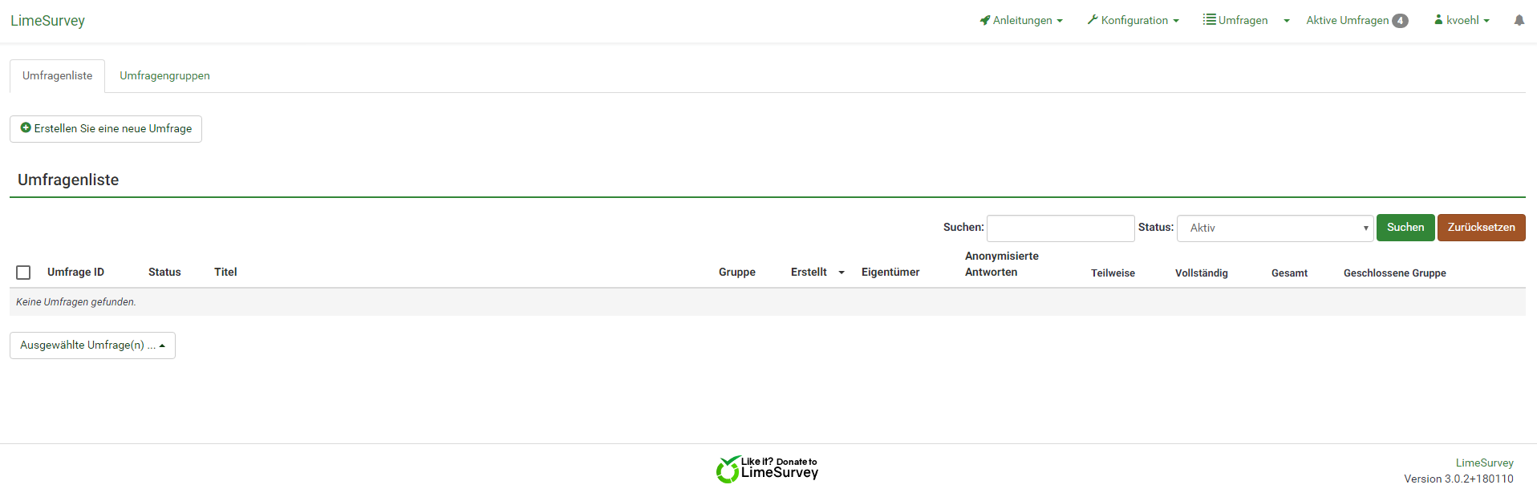1537x497 pixels.
Task: Click the active surveys count badge
Action: pos(1400,21)
